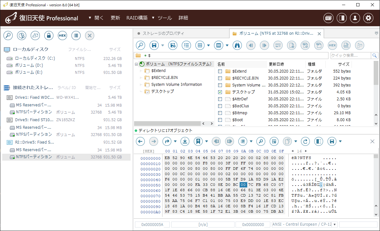380x231 pixels.
Task: Open settings gear in top header
Action: tap(368, 18)
